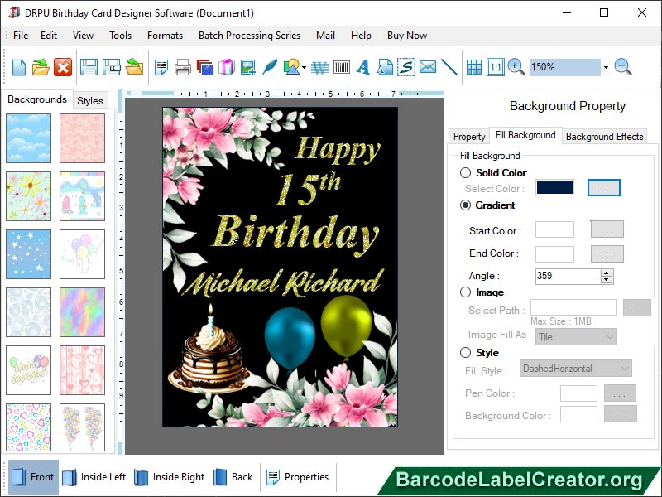
Task: Open an existing file with the folder icon
Action: (41, 67)
